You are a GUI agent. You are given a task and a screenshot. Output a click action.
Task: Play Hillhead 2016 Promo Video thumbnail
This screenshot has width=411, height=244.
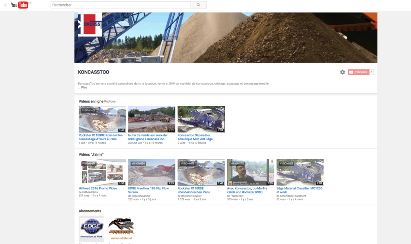click(102, 172)
